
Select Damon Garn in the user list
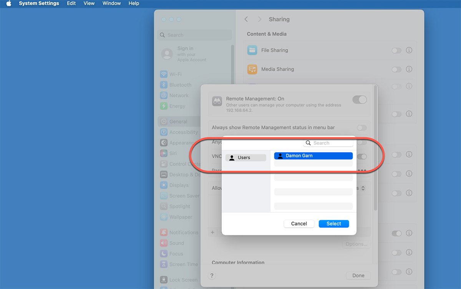313,156
